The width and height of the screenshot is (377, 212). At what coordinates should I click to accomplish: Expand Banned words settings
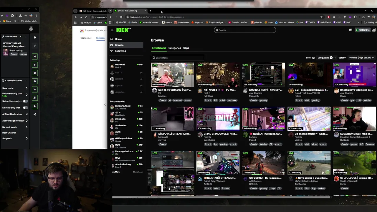click(27, 127)
